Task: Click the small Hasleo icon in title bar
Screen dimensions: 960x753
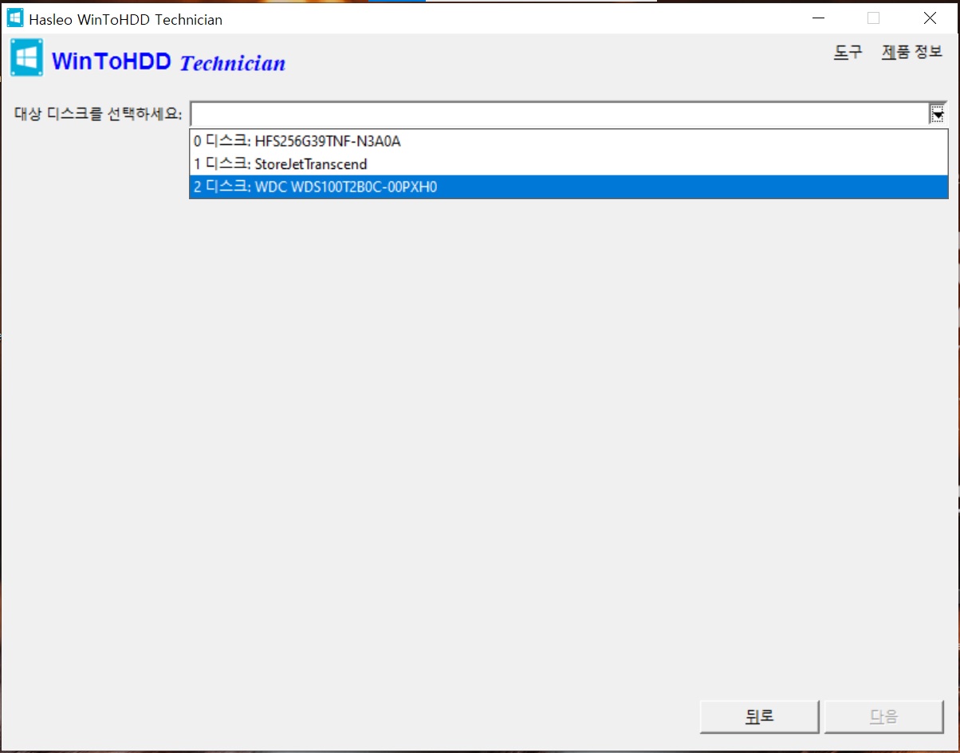Action: 14,18
